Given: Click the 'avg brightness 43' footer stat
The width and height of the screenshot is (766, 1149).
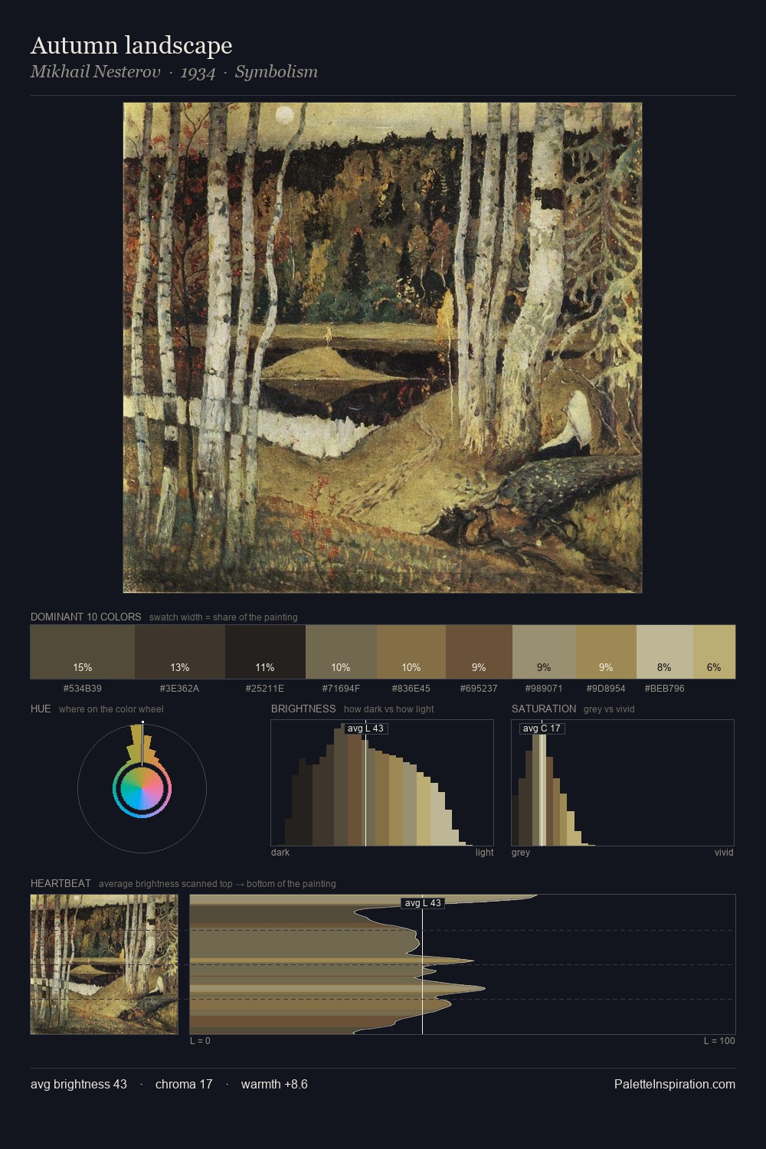Looking at the screenshot, I should point(79,1084).
